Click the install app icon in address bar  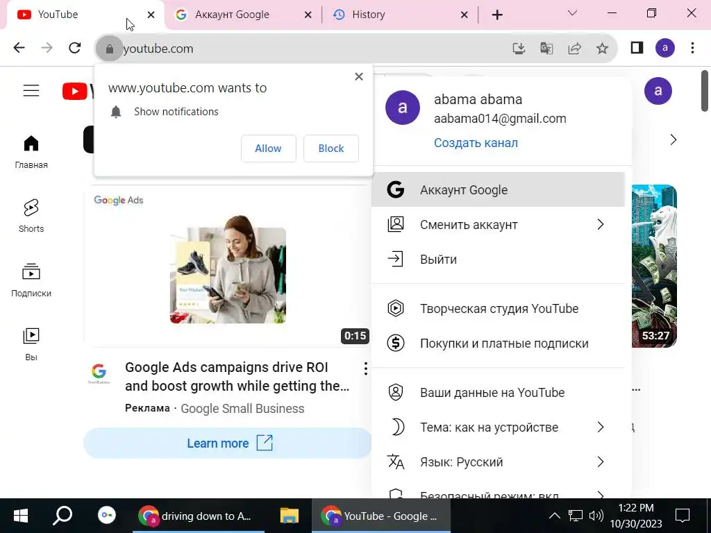519,48
